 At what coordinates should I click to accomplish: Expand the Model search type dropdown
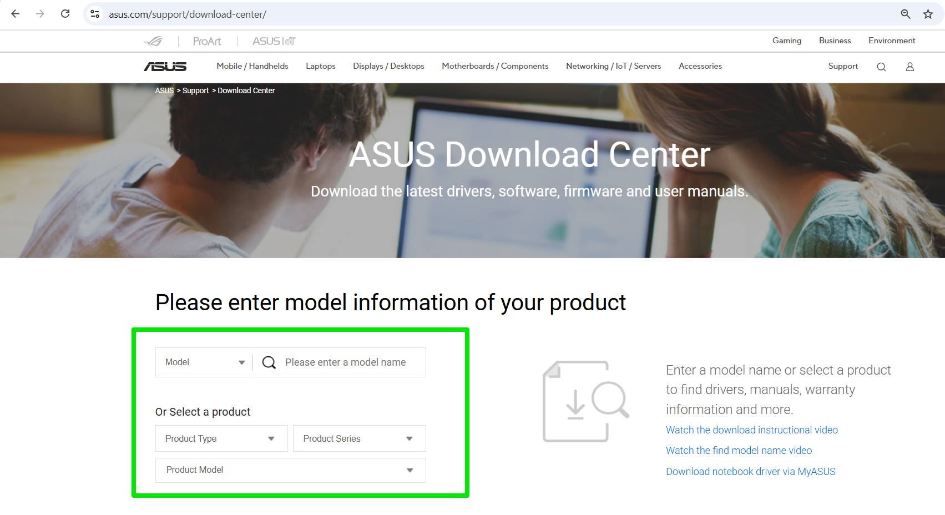(204, 362)
